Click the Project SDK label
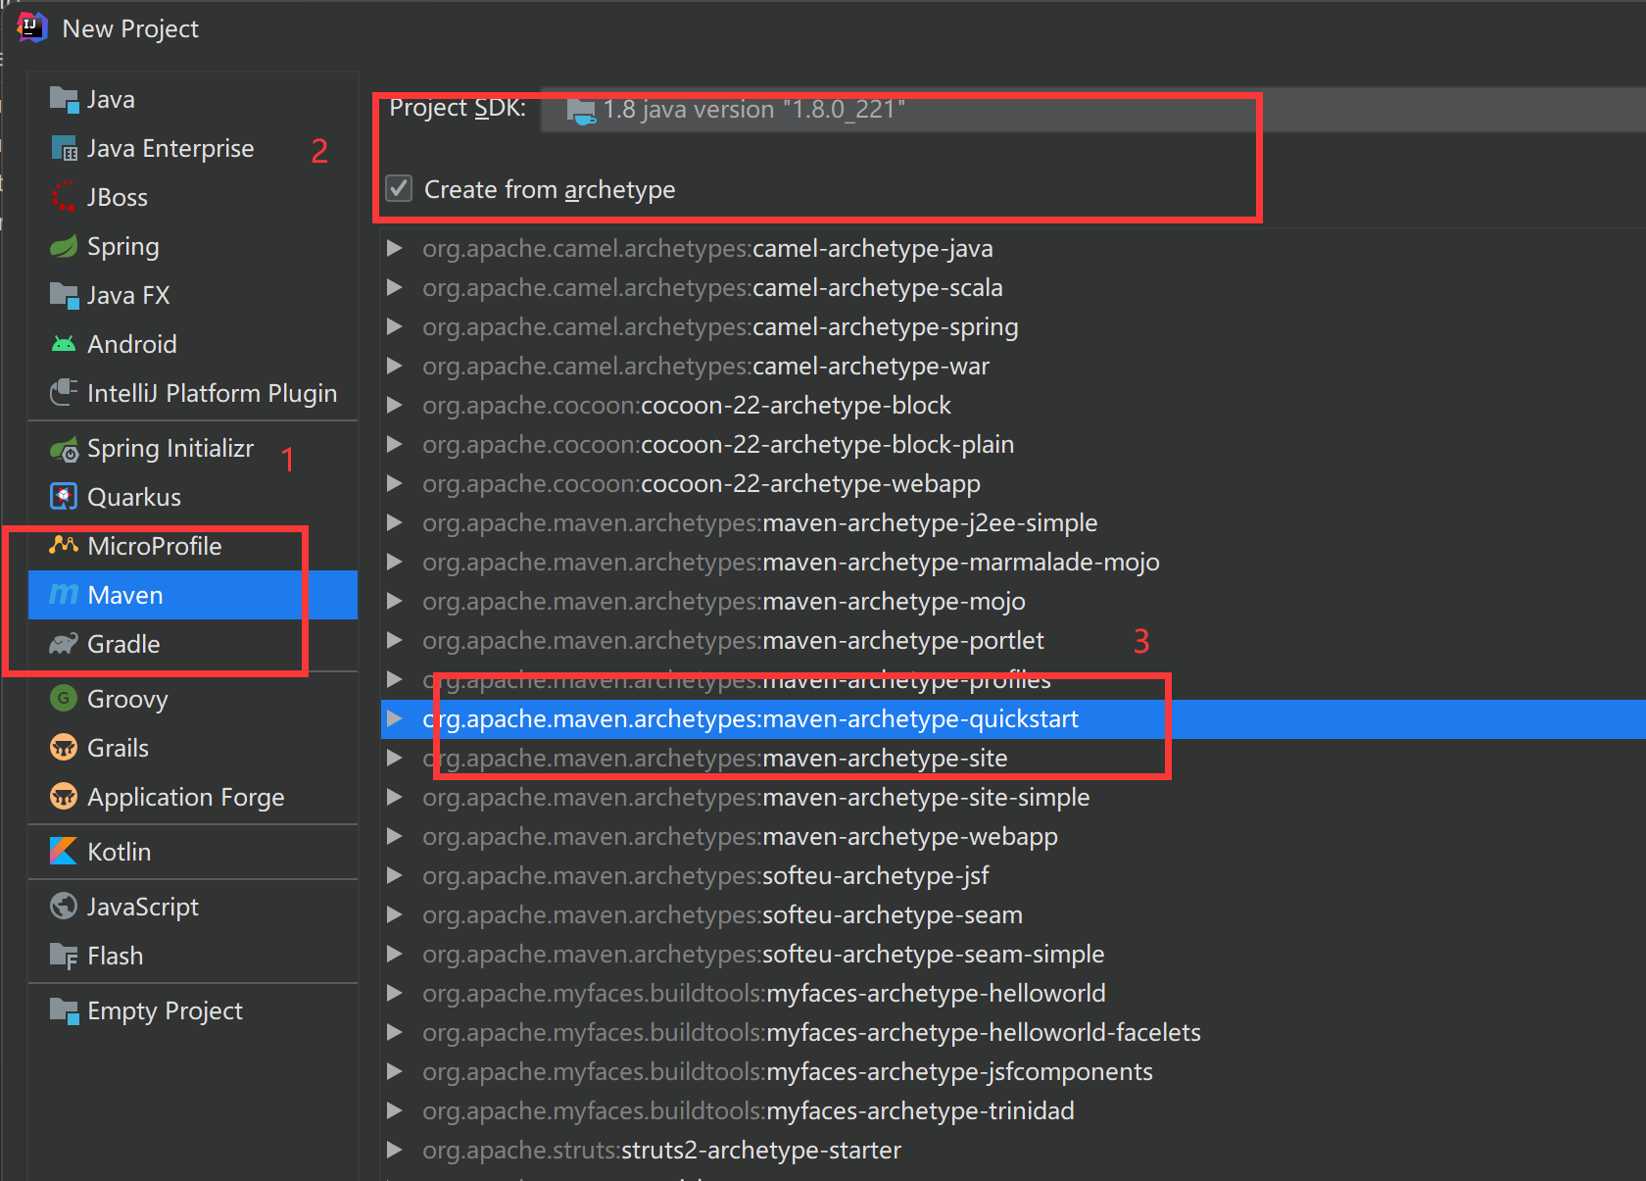Image resolution: width=1646 pixels, height=1181 pixels. 458,108
